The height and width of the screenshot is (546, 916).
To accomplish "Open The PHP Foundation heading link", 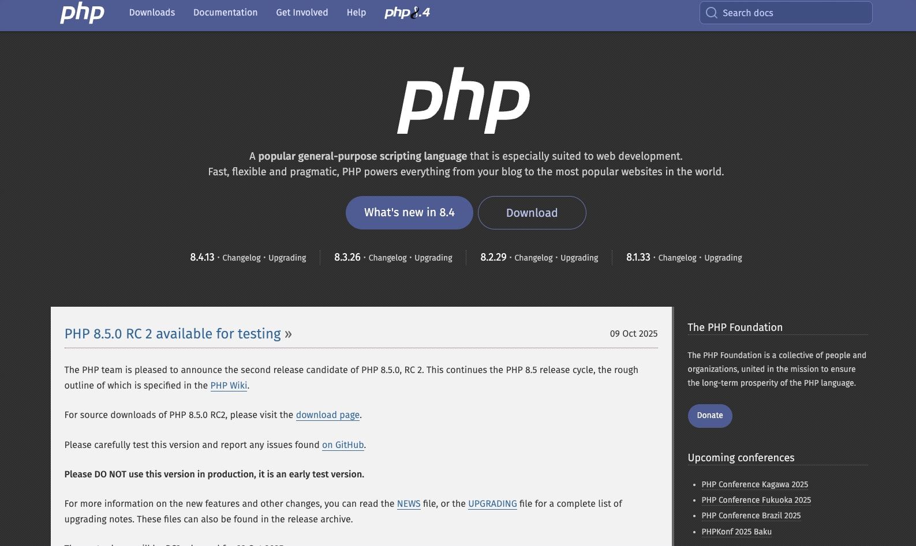I will click(735, 327).
